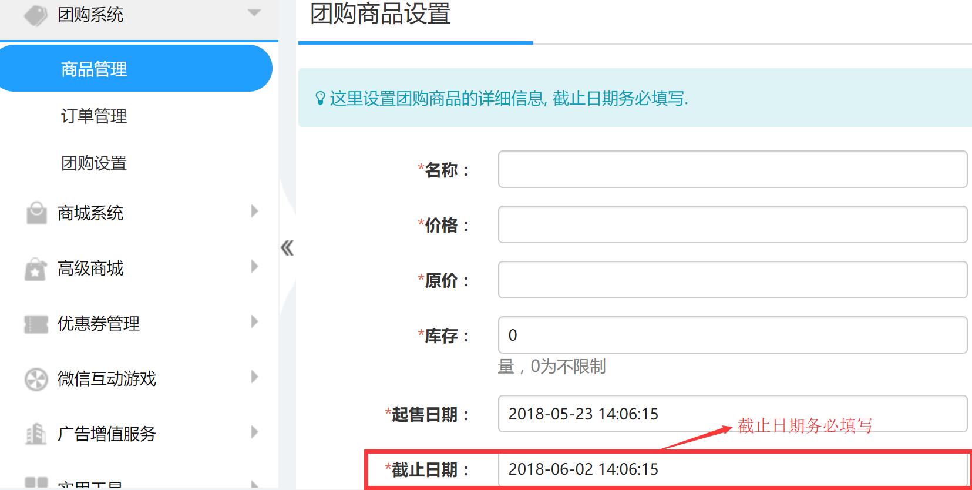Screen dimensions: 972x490
Task: Open 团购设置 menu item
Action: click(x=94, y=163)
